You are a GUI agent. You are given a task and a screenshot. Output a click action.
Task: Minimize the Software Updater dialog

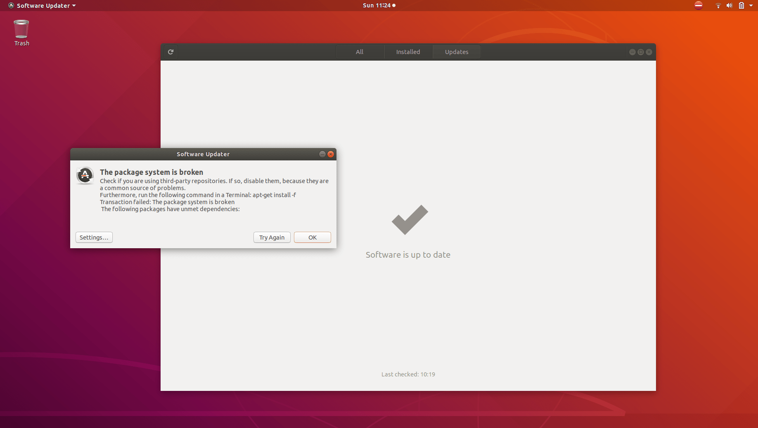[x=322, y=154]
